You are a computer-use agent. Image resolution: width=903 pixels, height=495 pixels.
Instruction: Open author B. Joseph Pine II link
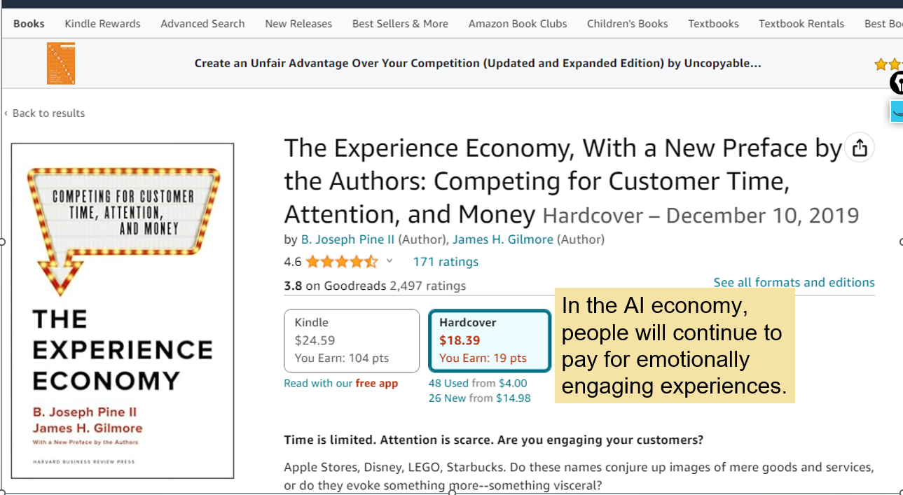[347, 239]
